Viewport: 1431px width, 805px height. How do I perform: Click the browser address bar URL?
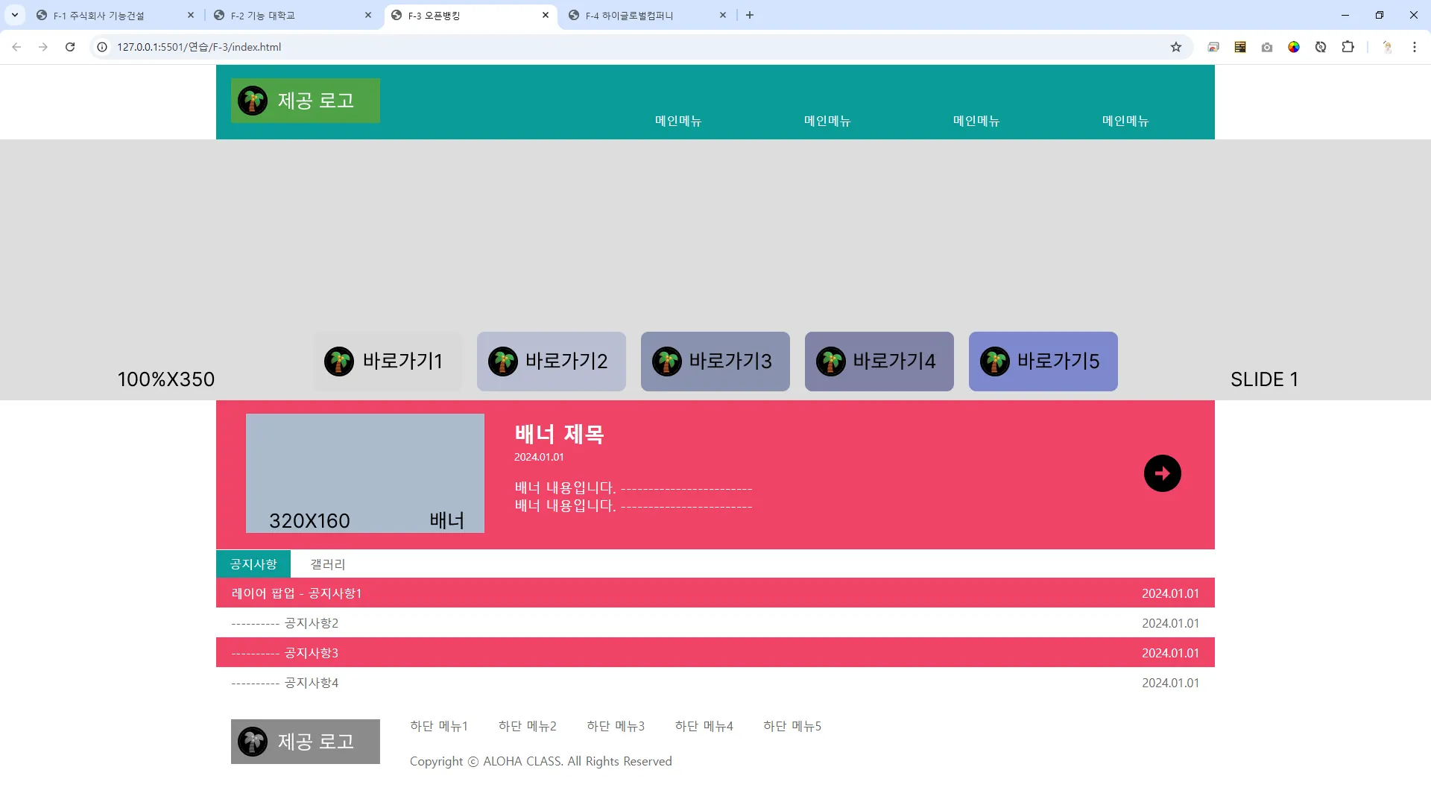click(199, 47)
